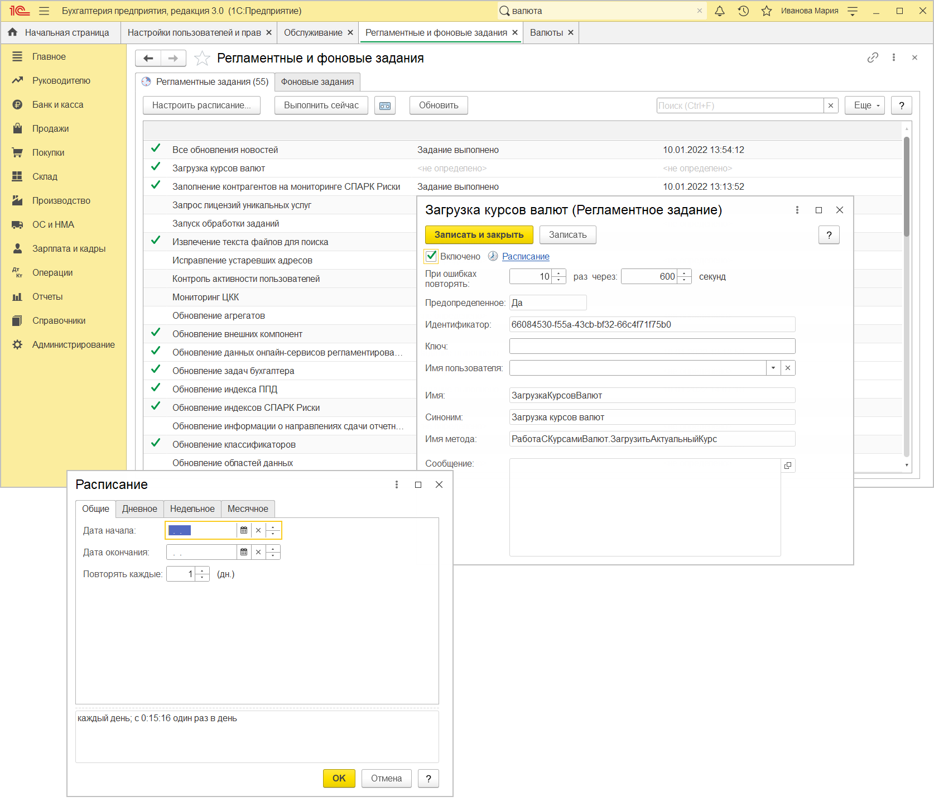Click event log icon button in toolbar
This screenshot has height=806, width=934.
385,105
